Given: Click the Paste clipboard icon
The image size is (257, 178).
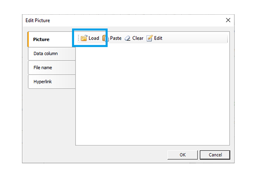Looking at the screenshot, I should (106, 38).
